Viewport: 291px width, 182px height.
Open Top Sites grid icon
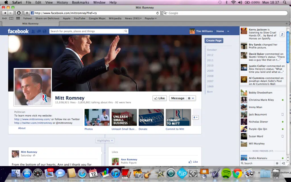point(18,18)
